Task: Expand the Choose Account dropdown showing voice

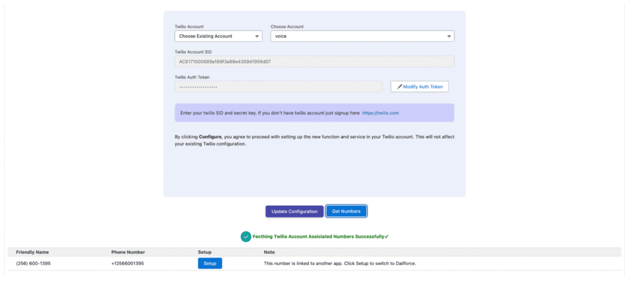Action: coord(362,37)
